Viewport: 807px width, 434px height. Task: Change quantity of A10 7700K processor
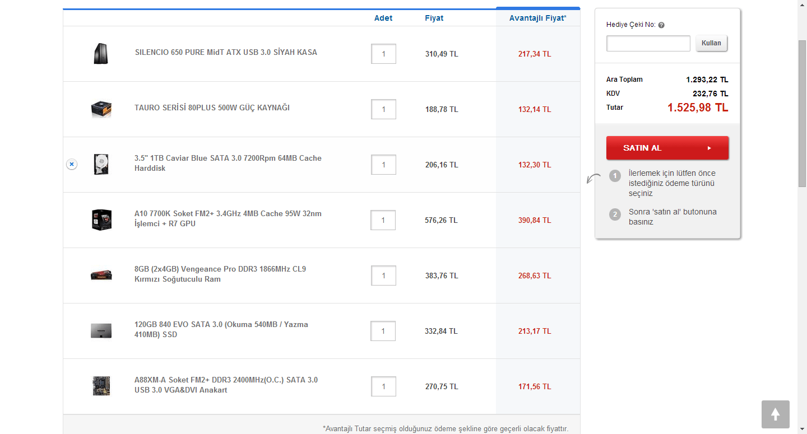tap(383, 220)
